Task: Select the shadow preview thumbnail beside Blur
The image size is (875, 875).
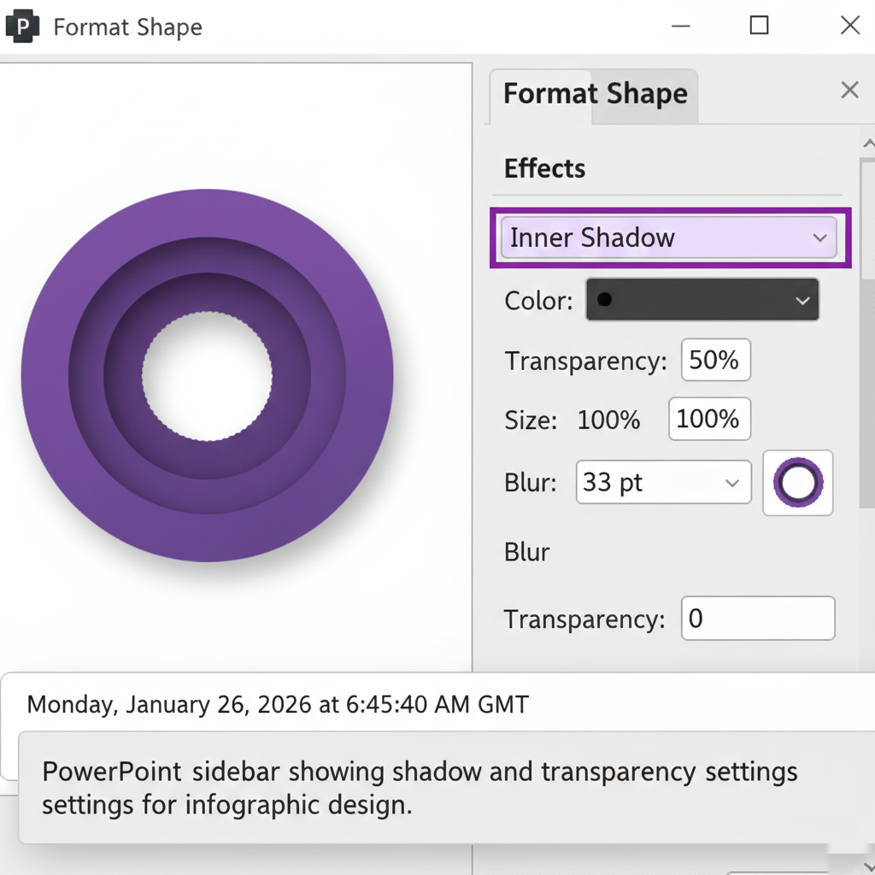Action: point(797,483)
